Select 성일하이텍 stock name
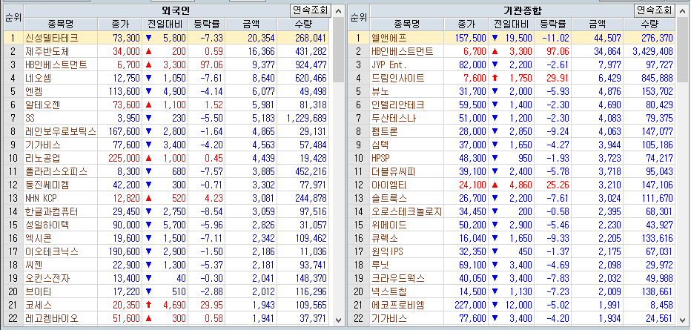The image size is (691, 330). [x=47, y=225]
